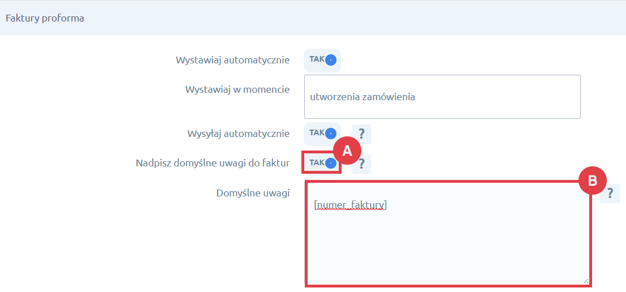Click the Faktury proforma section header
626x292 pixels.
(x=45, y=18)
